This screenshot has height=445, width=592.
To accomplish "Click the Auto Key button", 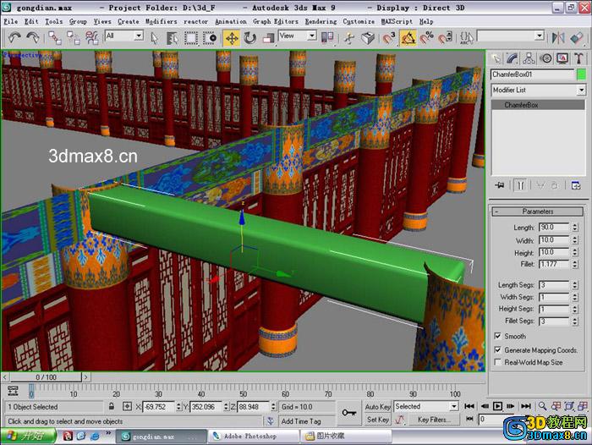I will coord(377,406).
